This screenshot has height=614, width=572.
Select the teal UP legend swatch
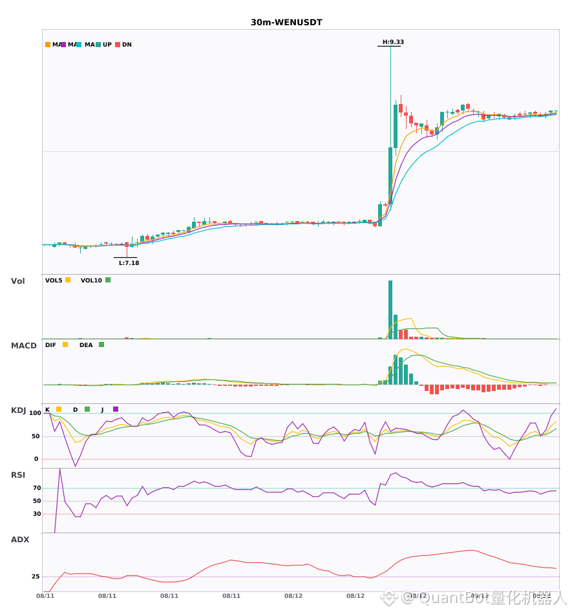(x=98, y=45)
